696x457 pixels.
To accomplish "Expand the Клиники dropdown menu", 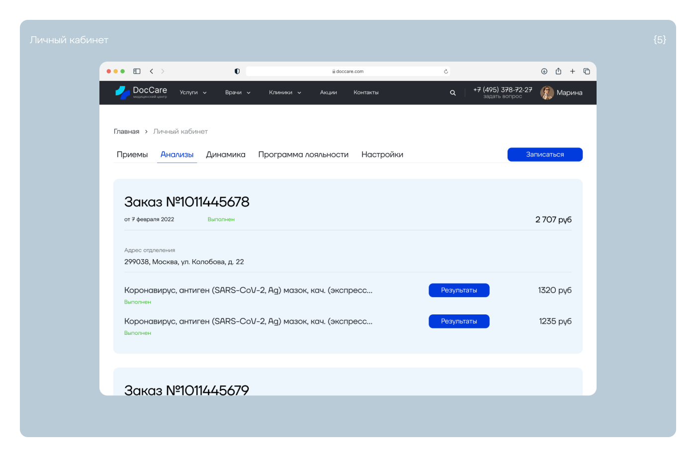I will [x=285, y=93].
